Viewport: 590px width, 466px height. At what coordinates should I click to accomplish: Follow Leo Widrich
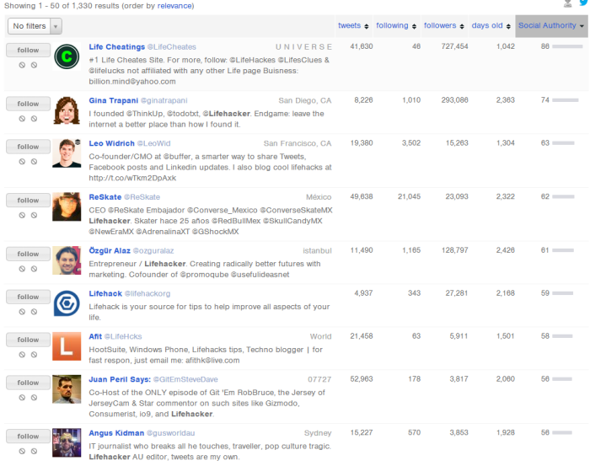click(28, 147)
